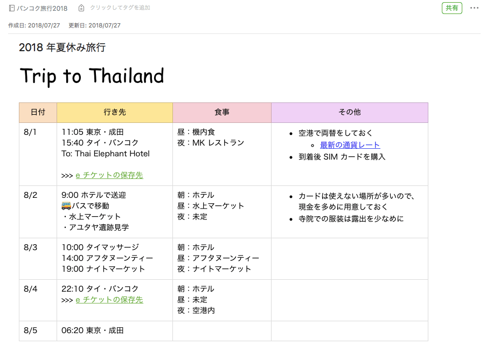Click the 2018 年夏休み旅行 subtitle line

click(62, 47)
